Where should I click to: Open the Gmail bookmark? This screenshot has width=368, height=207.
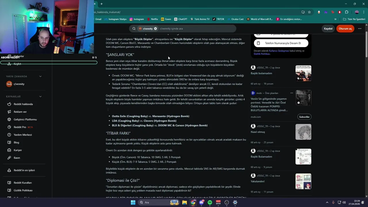(98, 19)
